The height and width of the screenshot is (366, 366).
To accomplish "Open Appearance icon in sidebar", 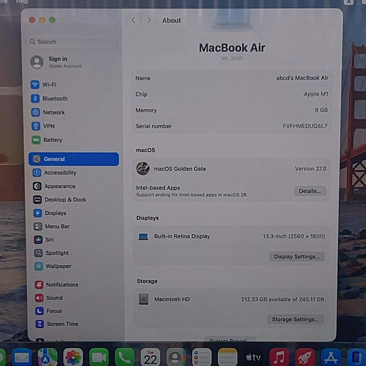I will click(37, 186).
